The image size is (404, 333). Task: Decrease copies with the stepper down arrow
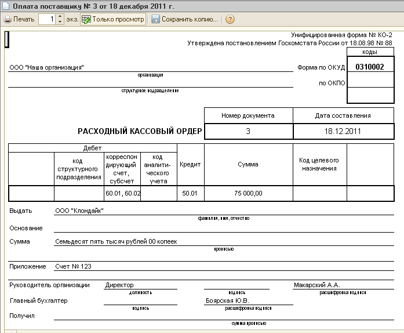(x=60, y=22)
